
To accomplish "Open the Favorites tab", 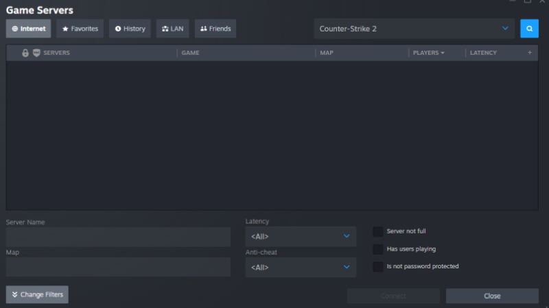I will [80, 29].
